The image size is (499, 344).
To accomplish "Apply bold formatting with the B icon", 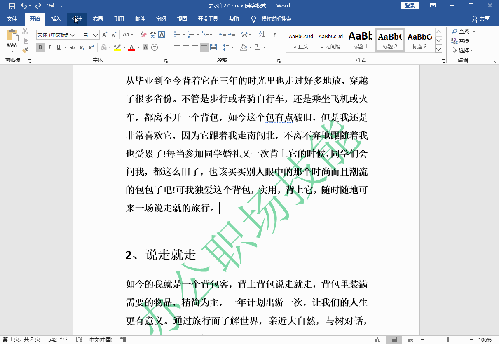I will point(40,47).
